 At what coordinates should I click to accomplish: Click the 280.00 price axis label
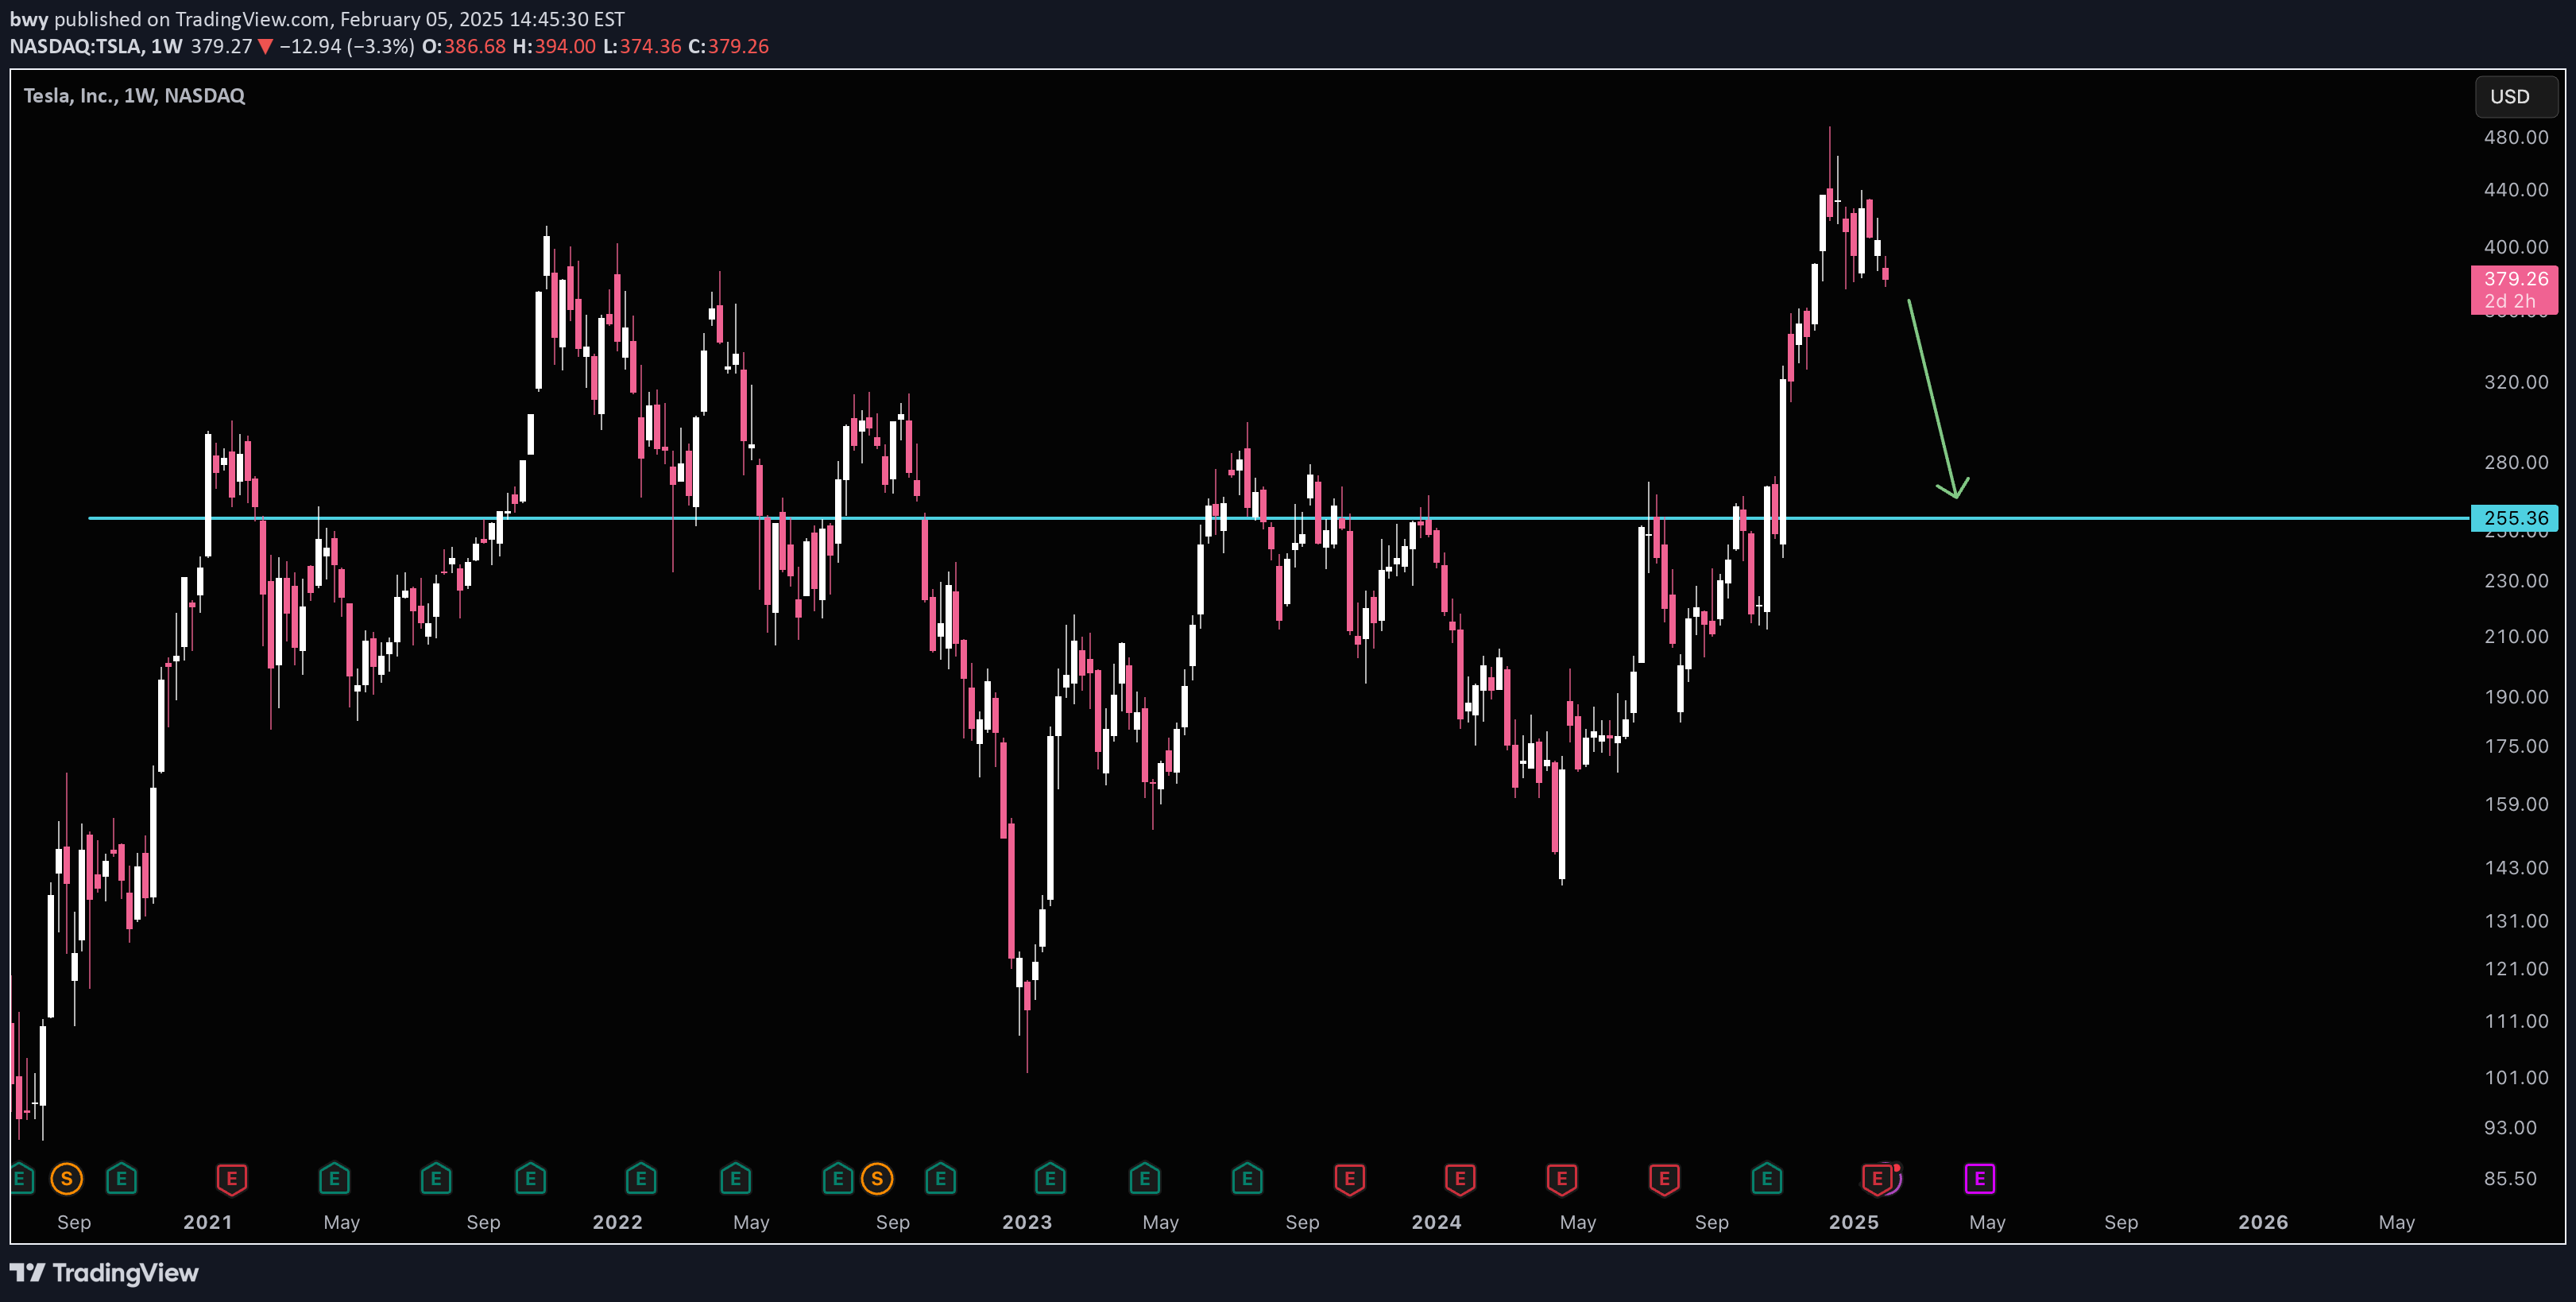coord(2516,462)
